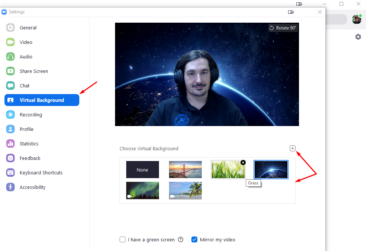
Task: Uncheck Mirror my video
Action: pos(194,239)
